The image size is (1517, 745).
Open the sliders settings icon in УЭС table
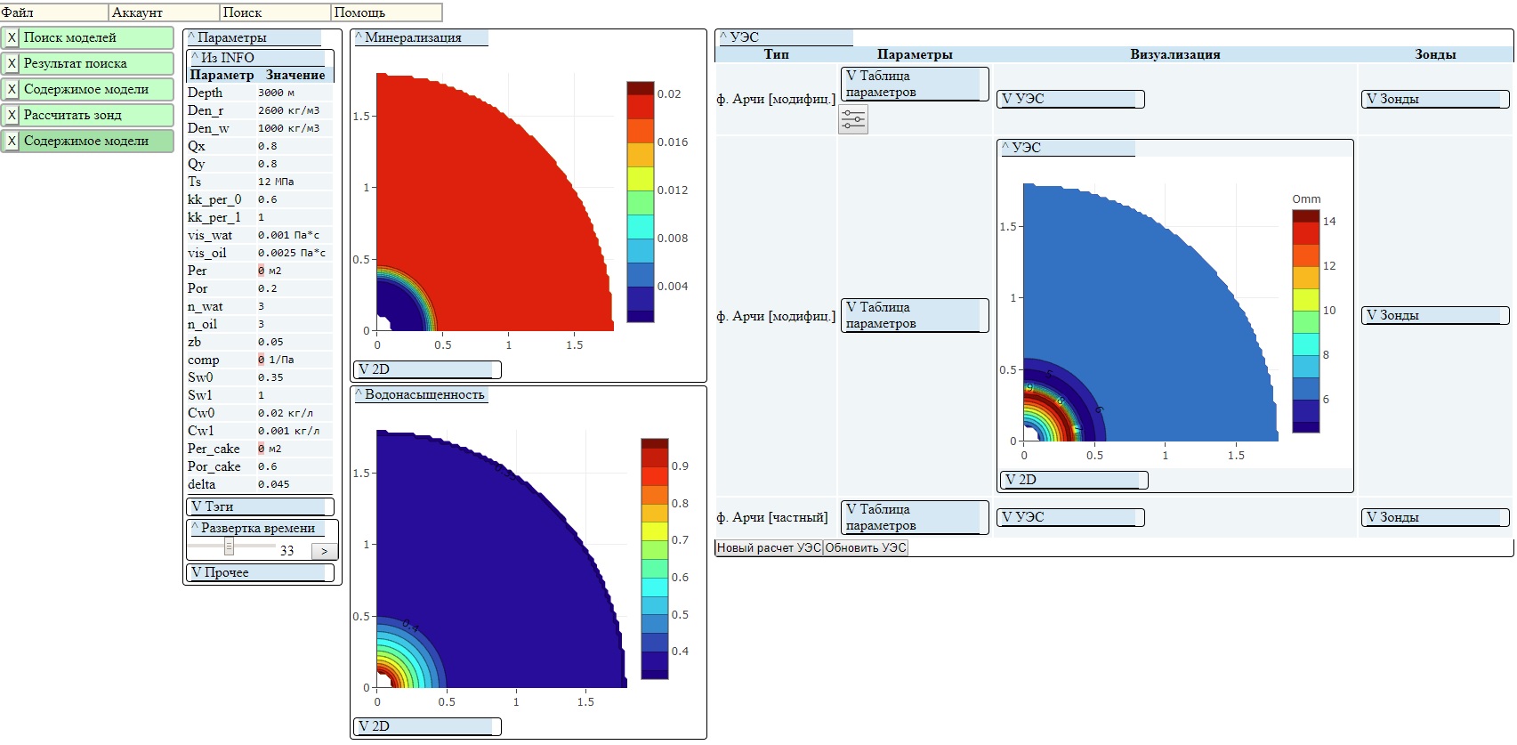click(852, 119)
